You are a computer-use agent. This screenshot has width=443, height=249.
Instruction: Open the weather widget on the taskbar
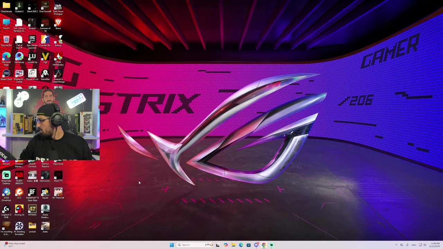(15, 245)
